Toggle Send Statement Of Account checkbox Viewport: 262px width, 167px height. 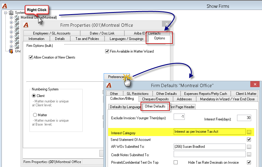click(249, 139)
